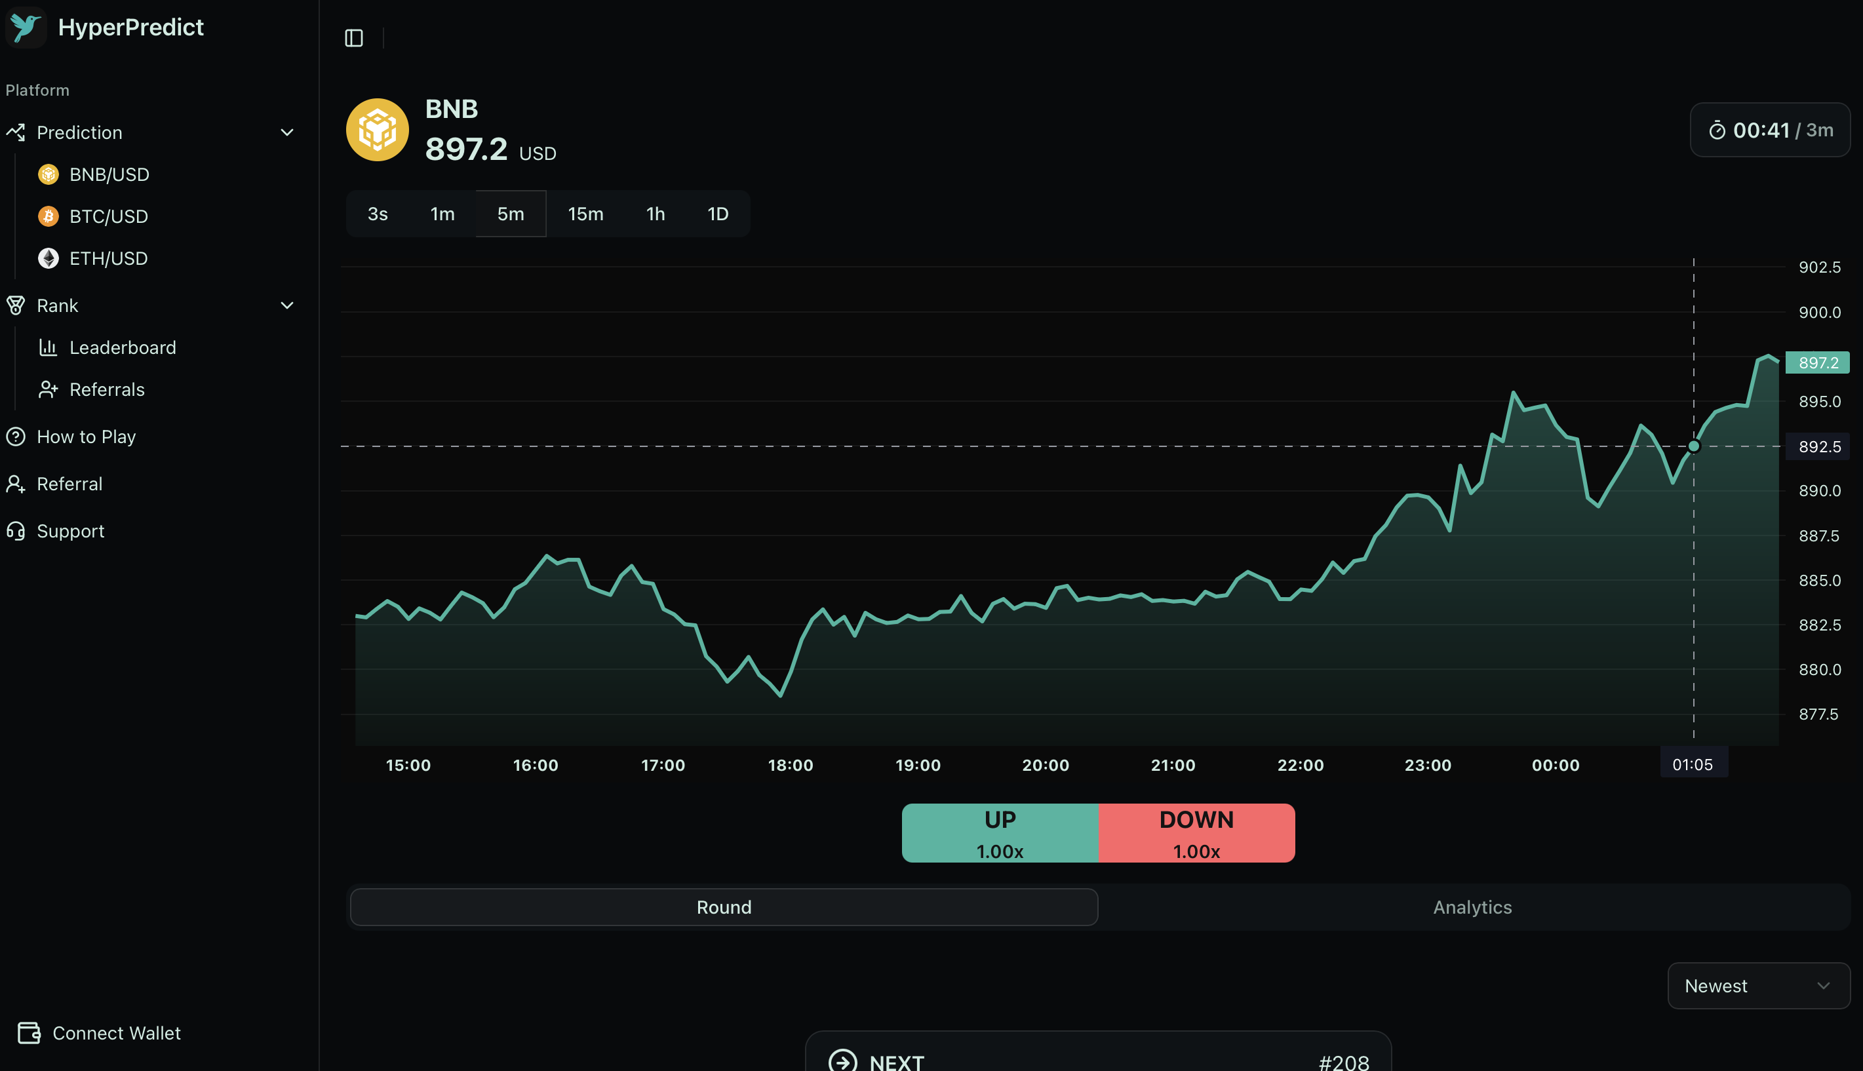Toggle the sidebar collapse control
This screenshot has height=1071, width=1863.
pyautogui.click(x=354, y=37)
